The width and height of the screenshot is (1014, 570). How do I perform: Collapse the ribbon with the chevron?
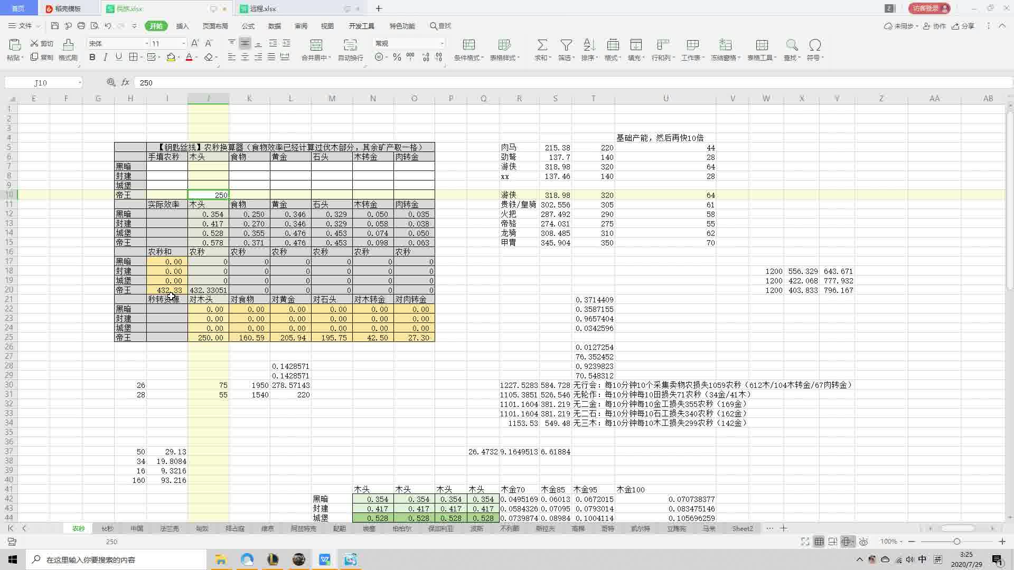(1002, 26)
